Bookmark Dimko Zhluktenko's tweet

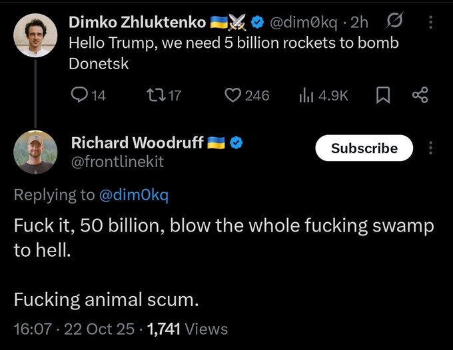point(383,96)
